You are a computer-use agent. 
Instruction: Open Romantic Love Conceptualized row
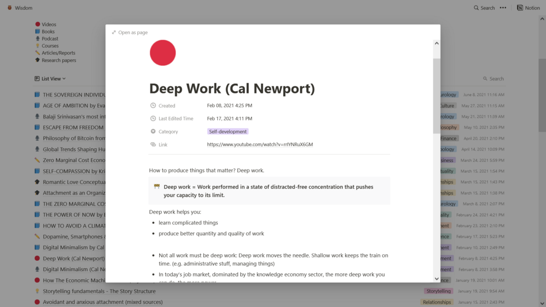(74, 182)
